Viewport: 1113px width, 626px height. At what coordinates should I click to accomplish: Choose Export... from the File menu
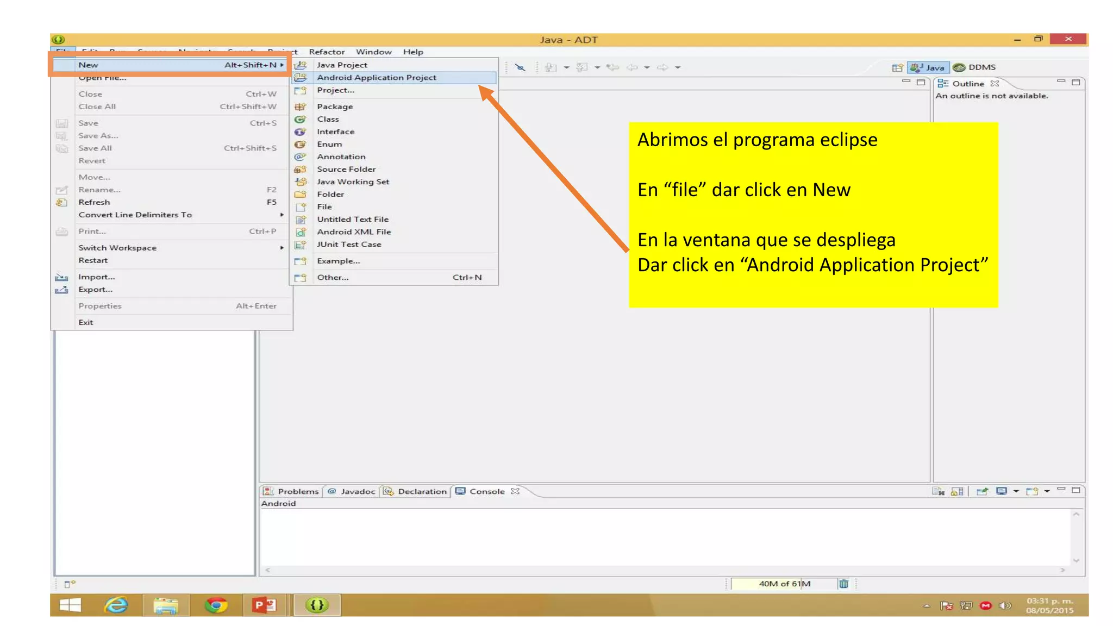(x=172, y=290)
